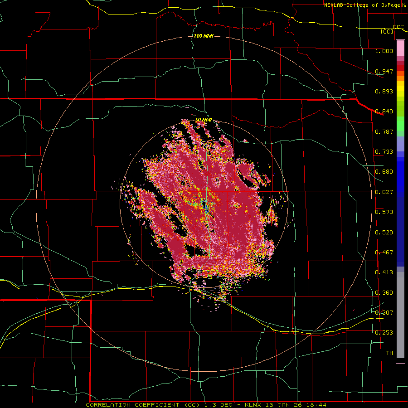
Task: Select the 0.253 legend value
Action: click(384, 333)
